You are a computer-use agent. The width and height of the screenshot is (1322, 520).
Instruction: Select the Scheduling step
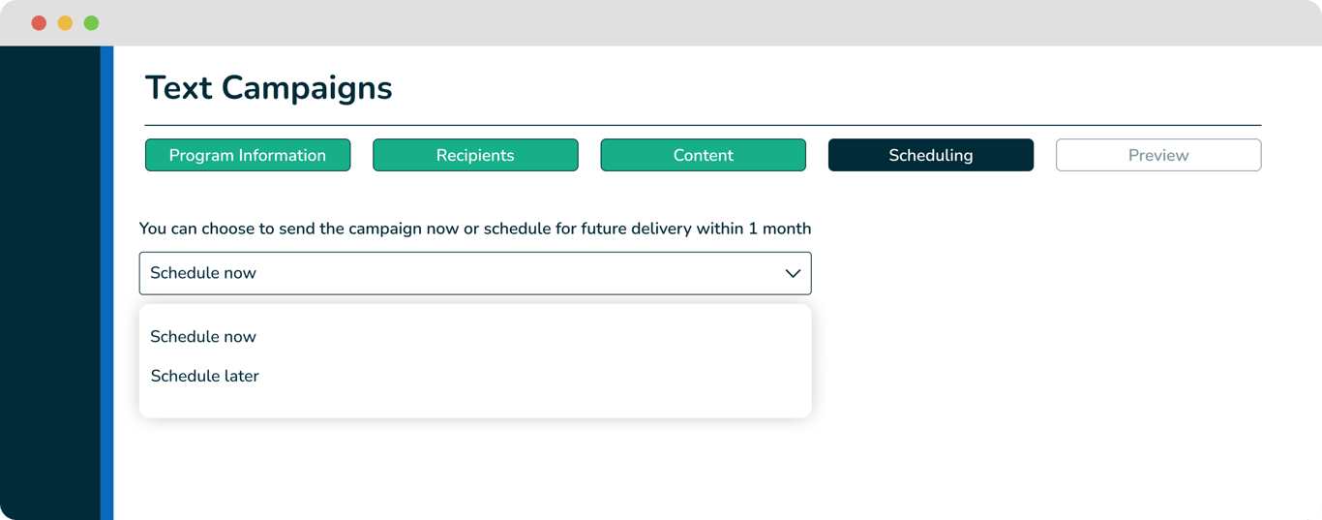click(x=930, y=155)
